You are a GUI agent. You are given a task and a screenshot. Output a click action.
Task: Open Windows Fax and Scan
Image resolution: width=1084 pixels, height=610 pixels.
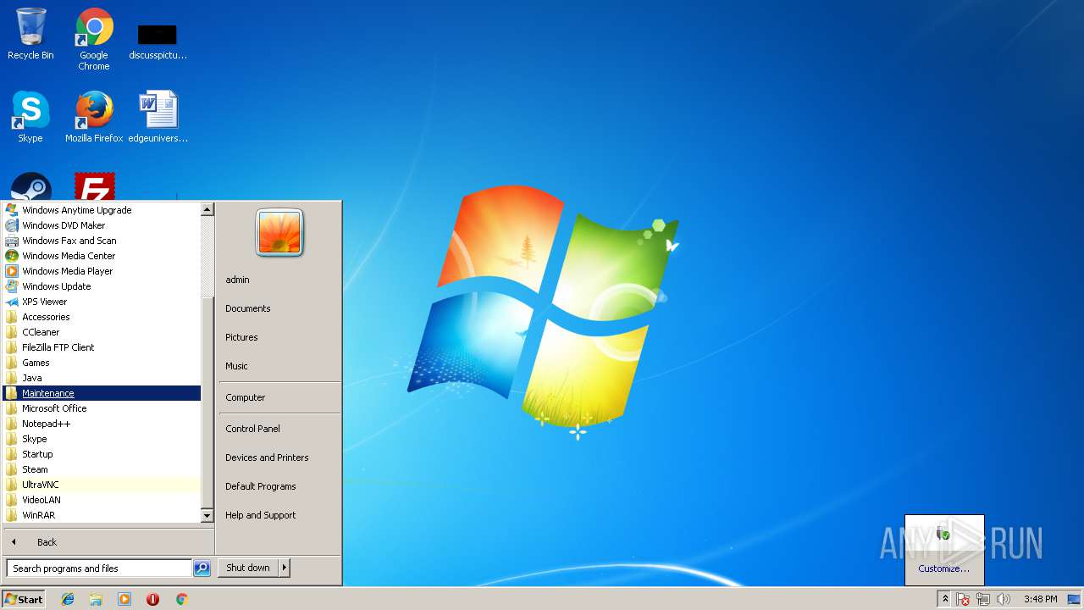click(102, 241)
